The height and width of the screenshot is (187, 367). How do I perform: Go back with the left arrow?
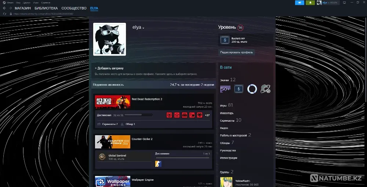pos(4,8)
